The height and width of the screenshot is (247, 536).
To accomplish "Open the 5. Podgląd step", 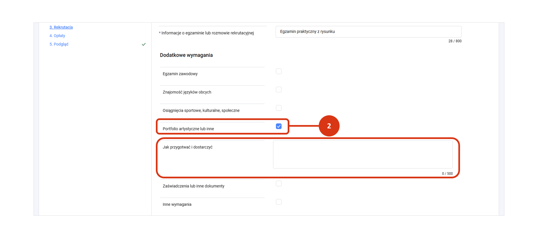I will click(59, 44).
